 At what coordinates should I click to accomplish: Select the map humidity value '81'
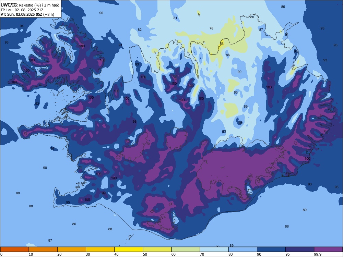175,18
